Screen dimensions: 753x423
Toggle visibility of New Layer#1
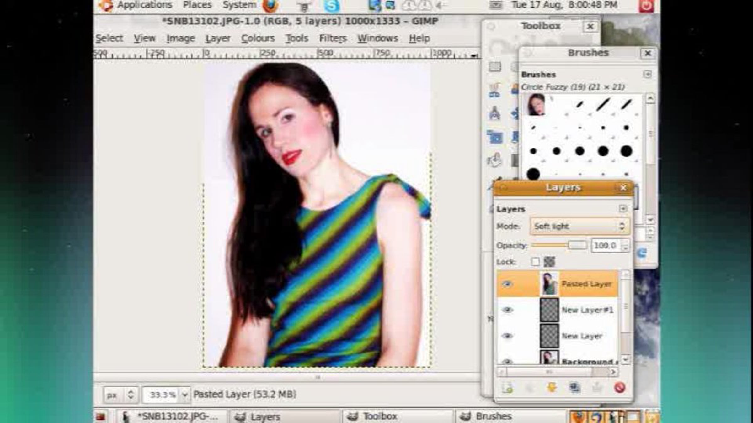(507, 310)
